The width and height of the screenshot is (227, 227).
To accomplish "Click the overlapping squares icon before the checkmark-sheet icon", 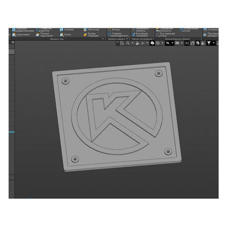I will [x=192, y=43].
